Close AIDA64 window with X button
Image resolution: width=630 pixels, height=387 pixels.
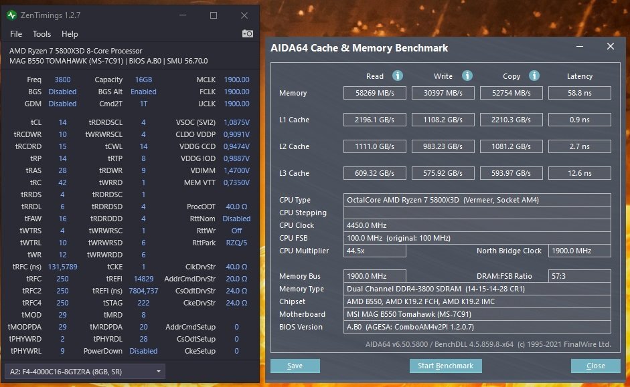611,47
